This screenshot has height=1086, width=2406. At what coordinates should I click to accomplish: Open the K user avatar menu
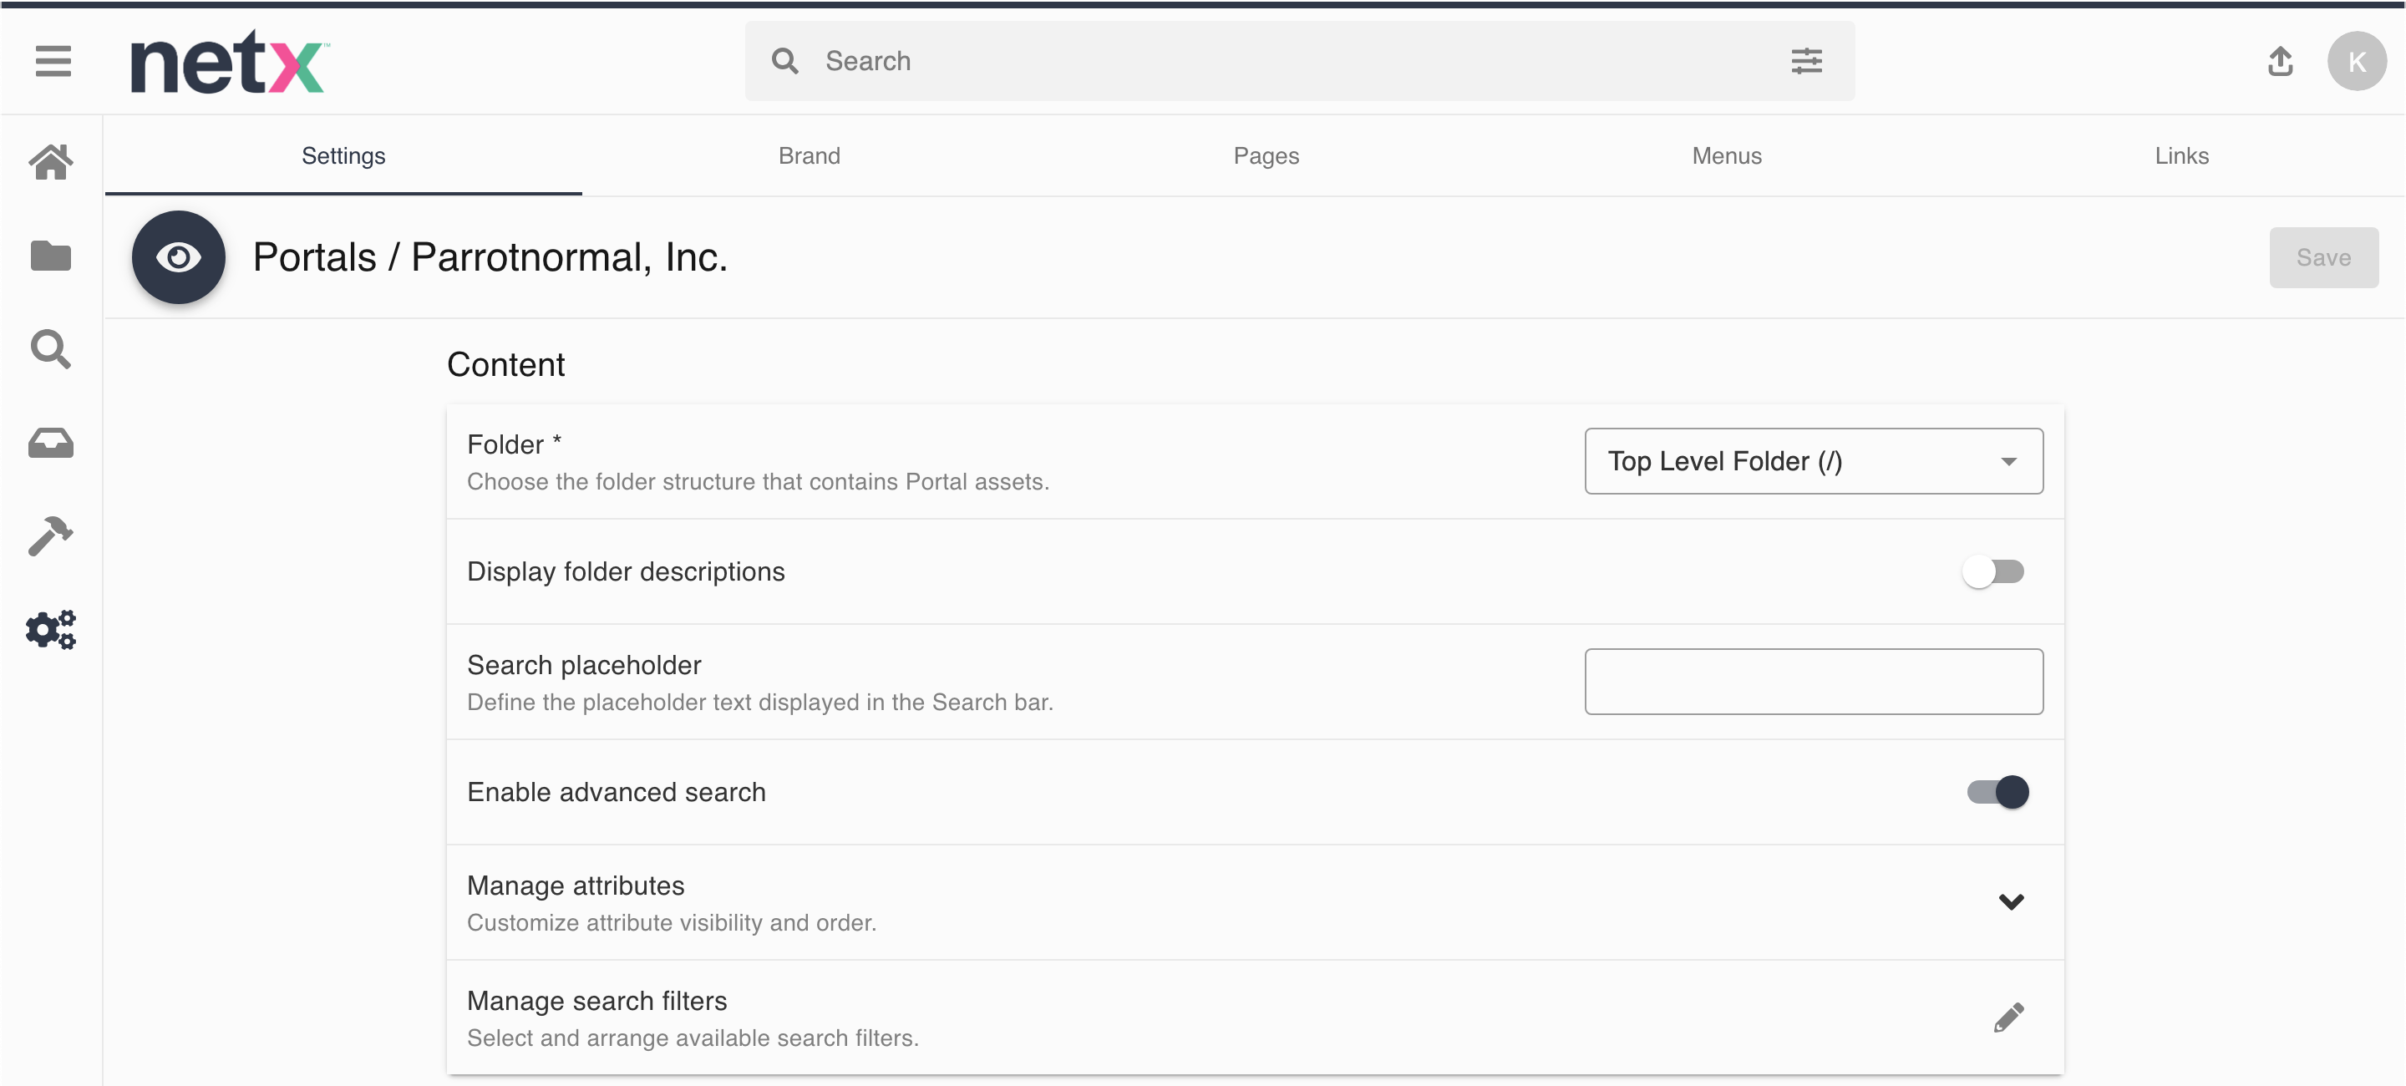(2357, 62)
